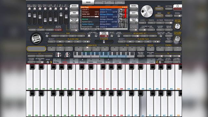This screenshot has height=117, width=208.
Task: Click the Stop knob next to Keyboard Set
Action: point(48,62)
